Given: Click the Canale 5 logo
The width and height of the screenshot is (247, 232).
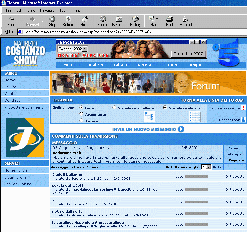Looking at the screenshot, I should [227, 53].
